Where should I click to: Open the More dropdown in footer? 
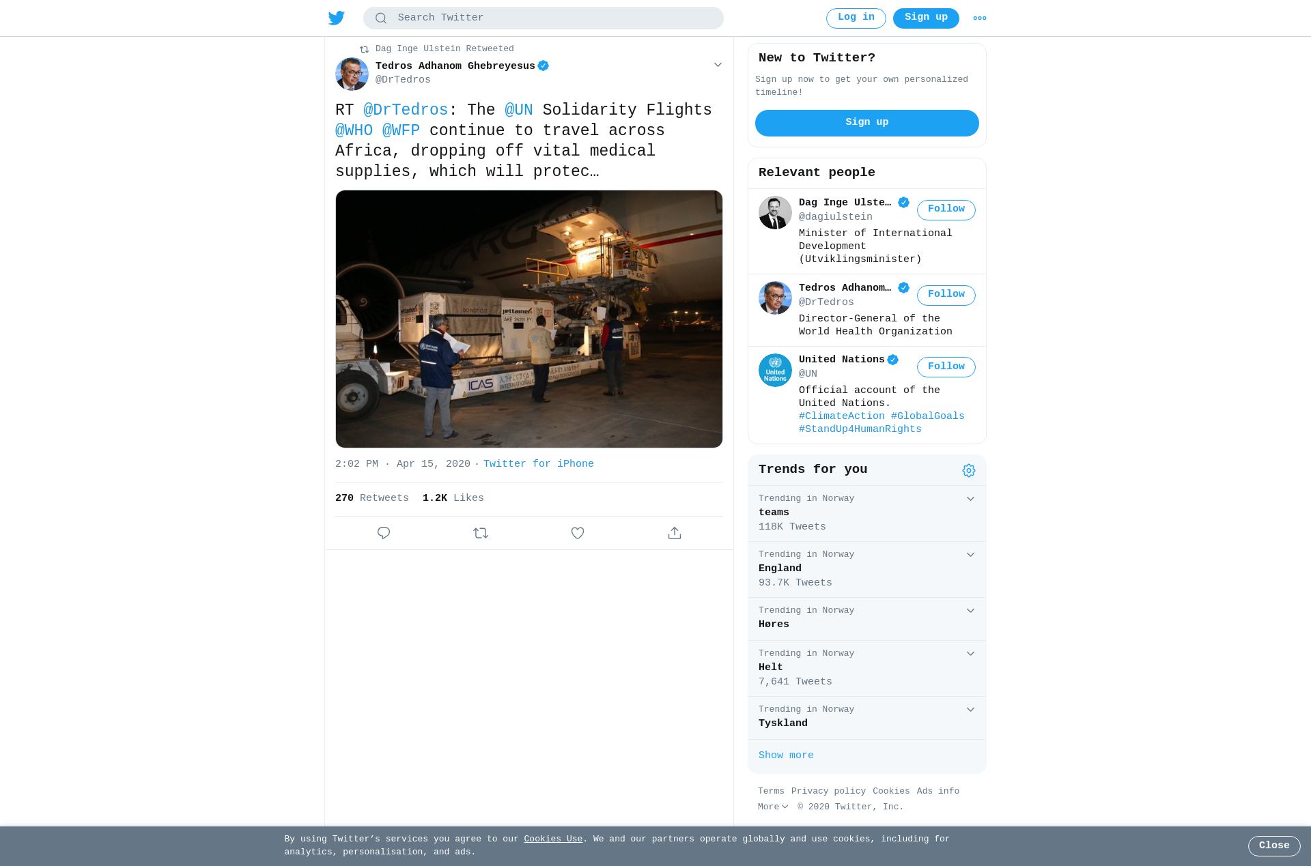tap(773, 807)
